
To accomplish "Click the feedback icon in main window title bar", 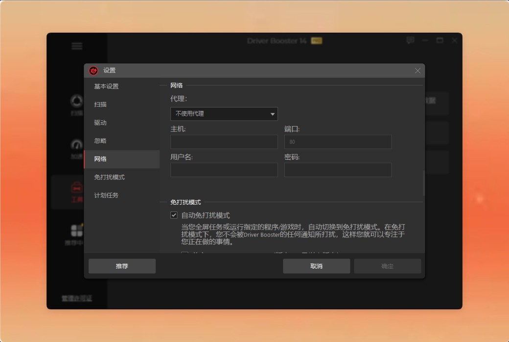I will tap(410, 40).
